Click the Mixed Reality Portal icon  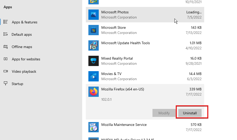tap(94, 61)
